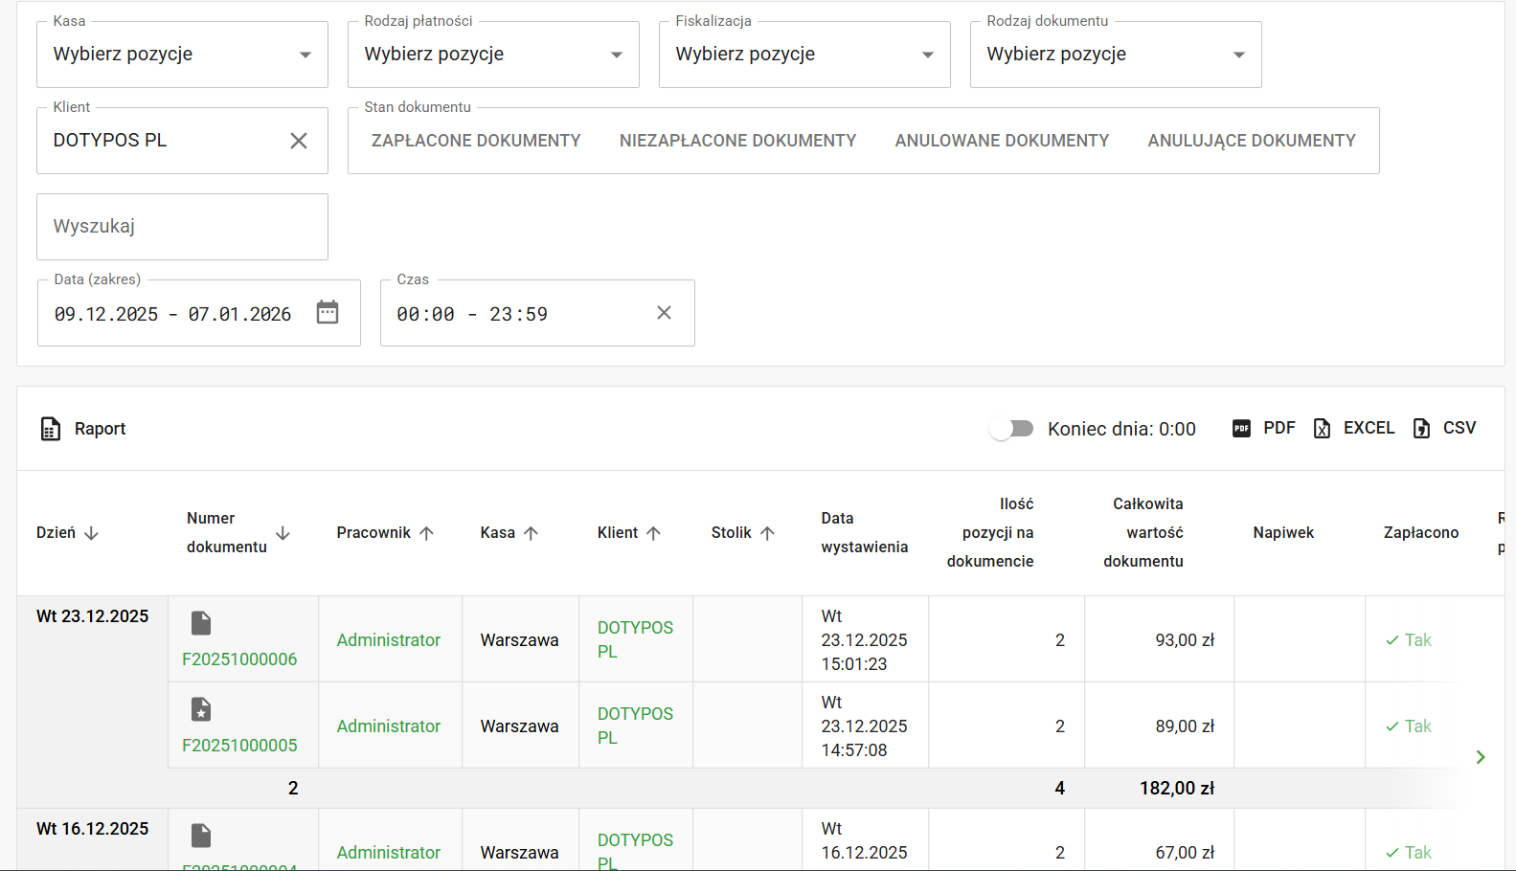Viewport: 1516px width, 871px height.
Task: Filter by ZAPŁACONE DOKUMENTY
Action: 476,141
